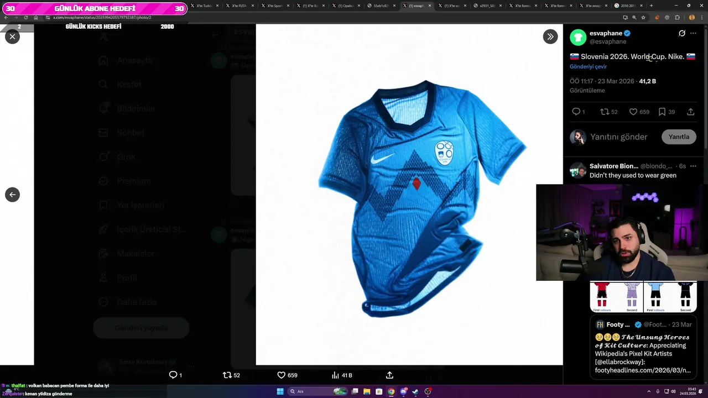Switch to the '55eb1c82' browser tab

pos(381,6)
